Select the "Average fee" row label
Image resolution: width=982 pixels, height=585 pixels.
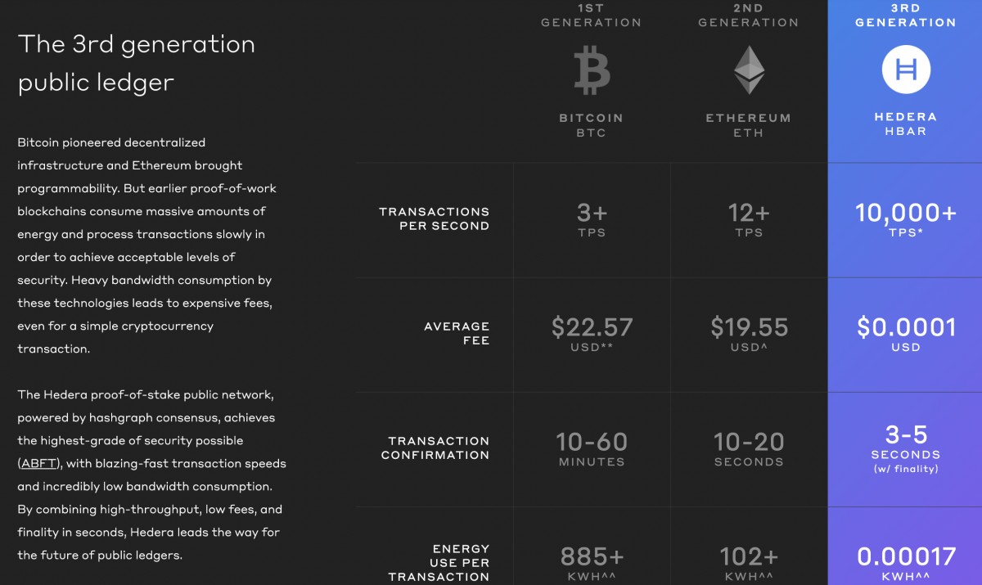(x=457, y=333)
